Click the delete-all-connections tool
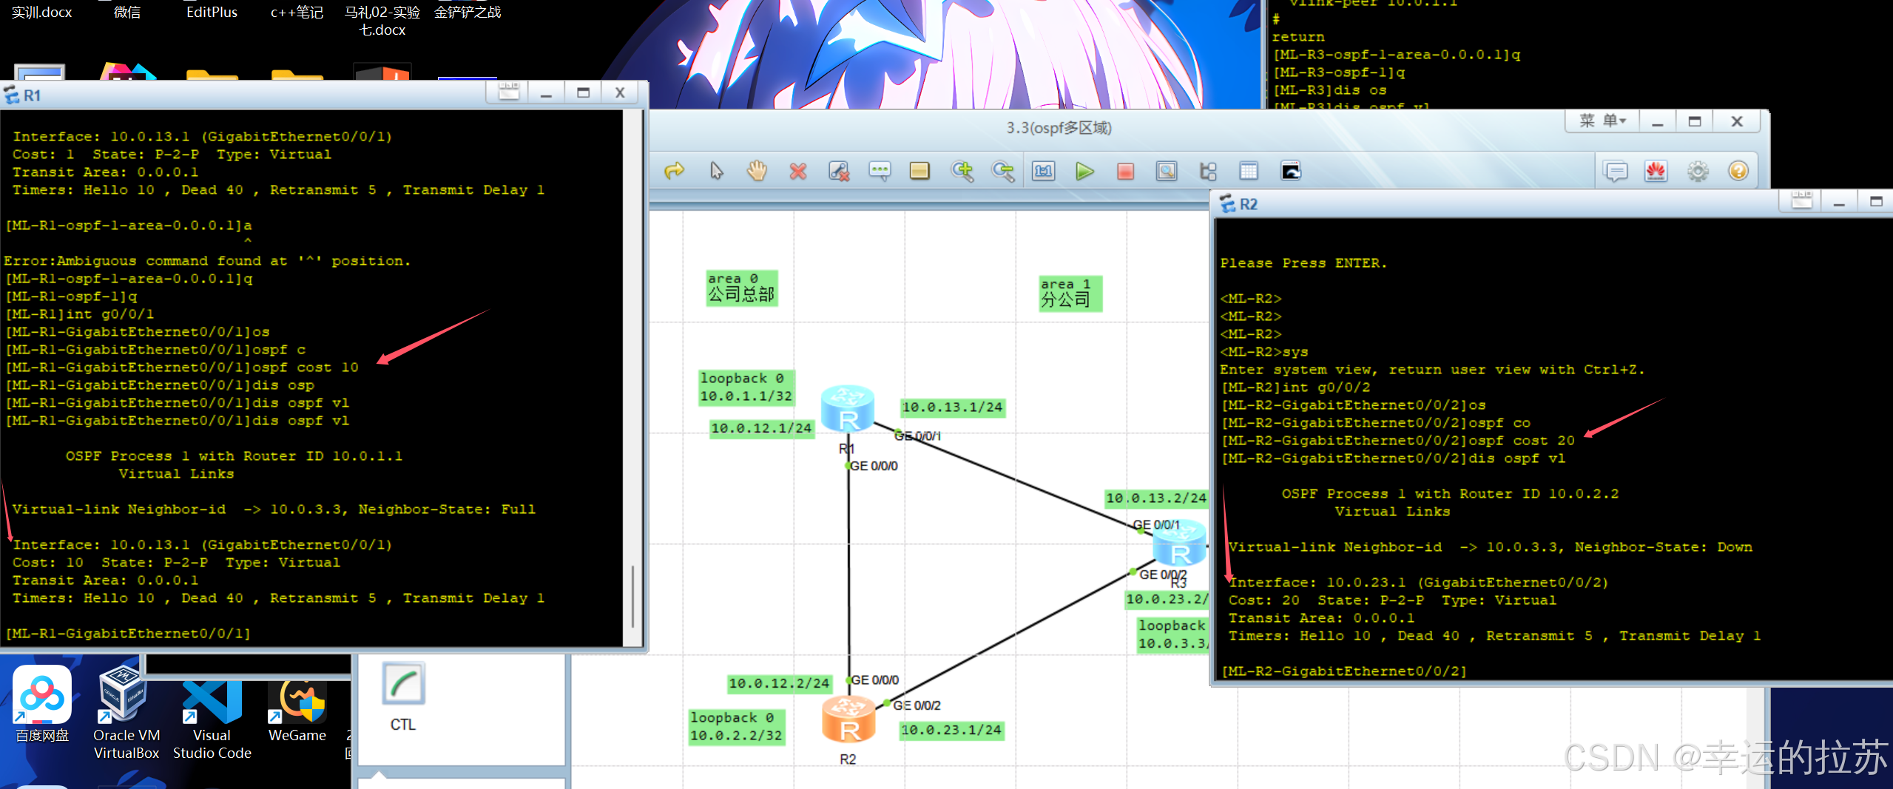1893x789 pixels. (x=838, y=171)
